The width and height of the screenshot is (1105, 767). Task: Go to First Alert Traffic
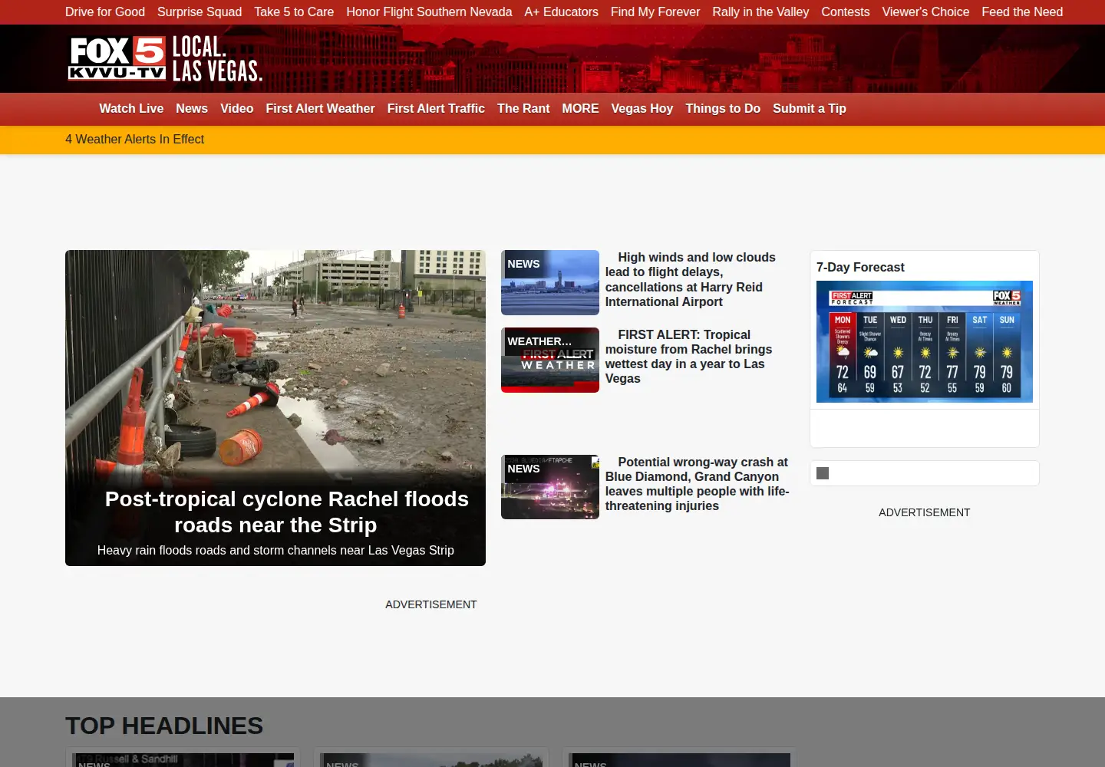point(436,109)
